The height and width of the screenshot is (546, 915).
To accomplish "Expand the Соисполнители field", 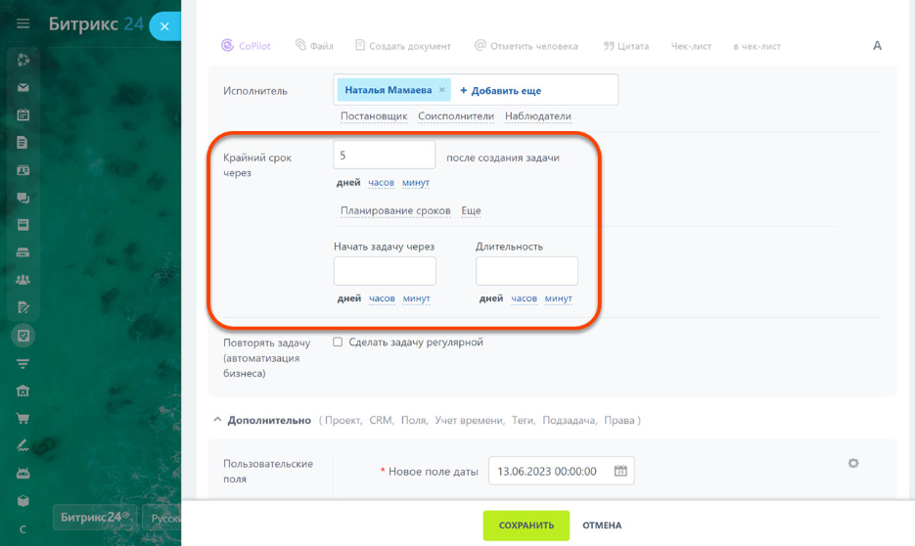I will pyautogui.click(x=455, y=115).
